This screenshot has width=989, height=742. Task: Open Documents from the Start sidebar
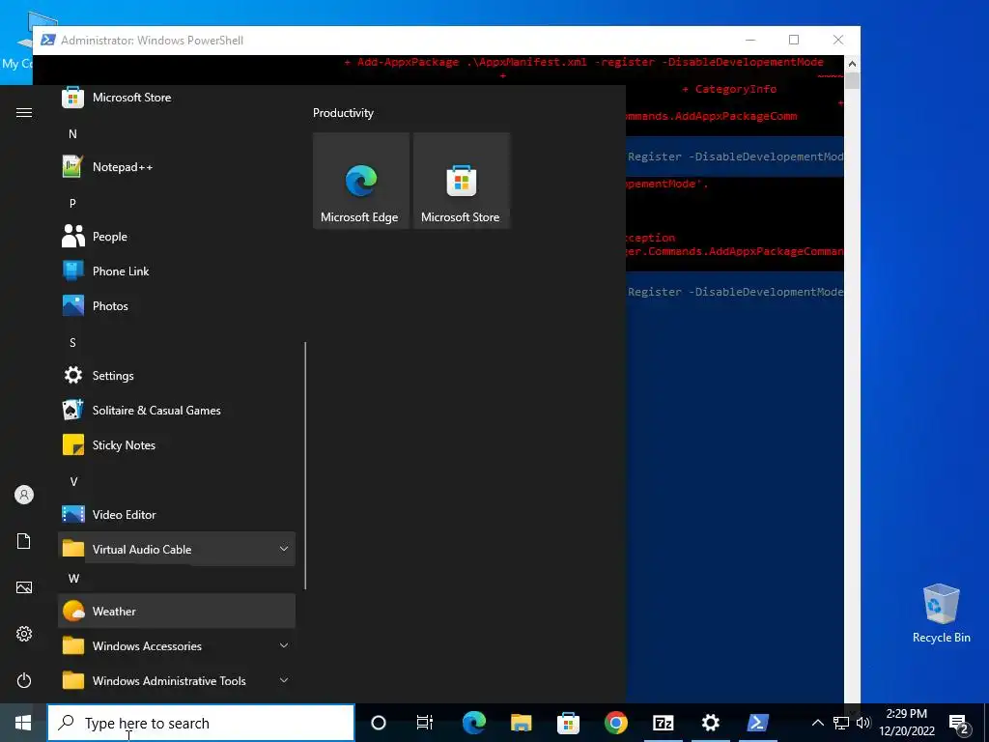(x=24, y=541)
